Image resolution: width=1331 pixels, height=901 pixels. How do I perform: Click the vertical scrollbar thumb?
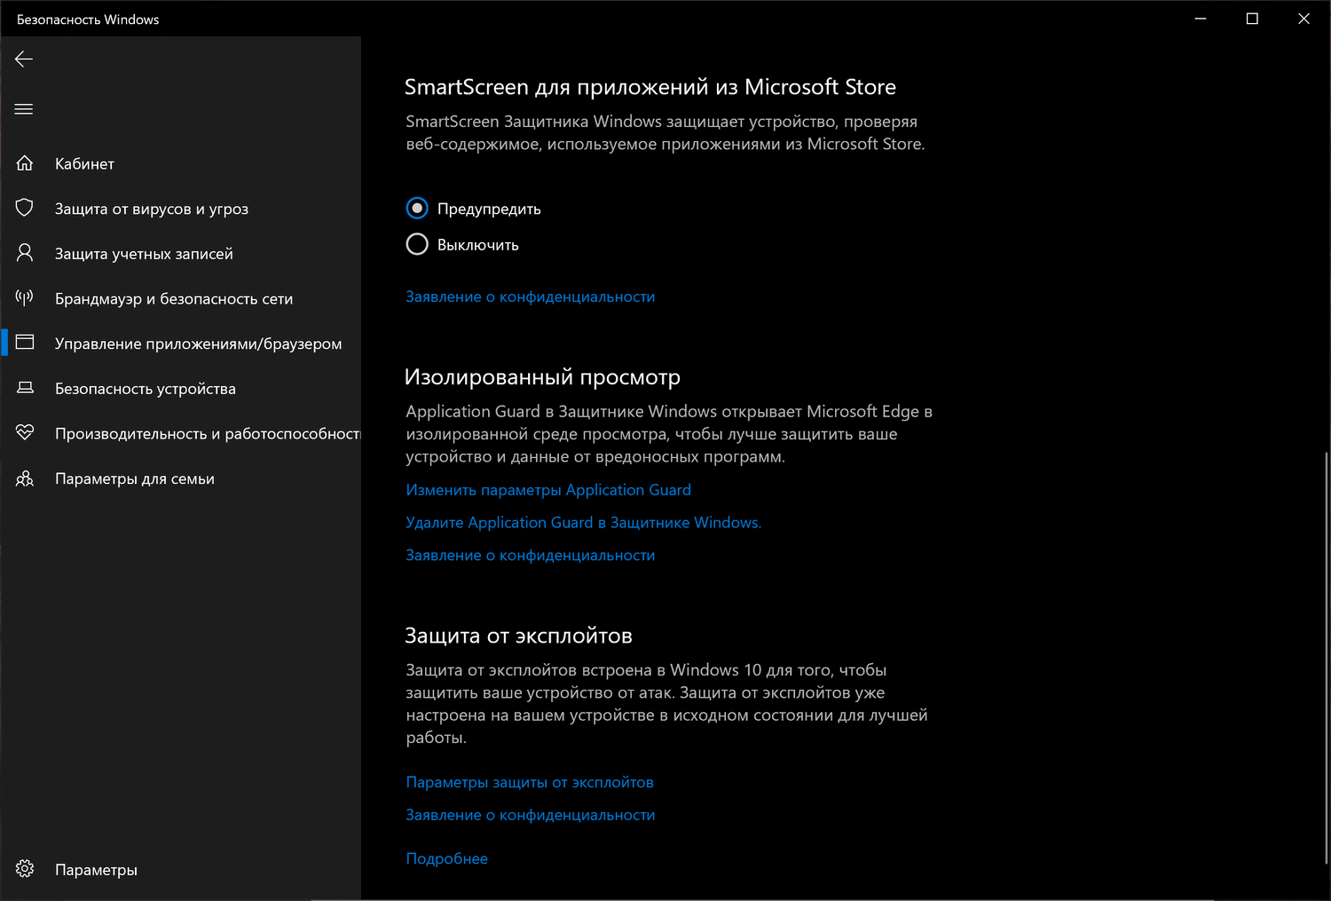pos(1327,657)
